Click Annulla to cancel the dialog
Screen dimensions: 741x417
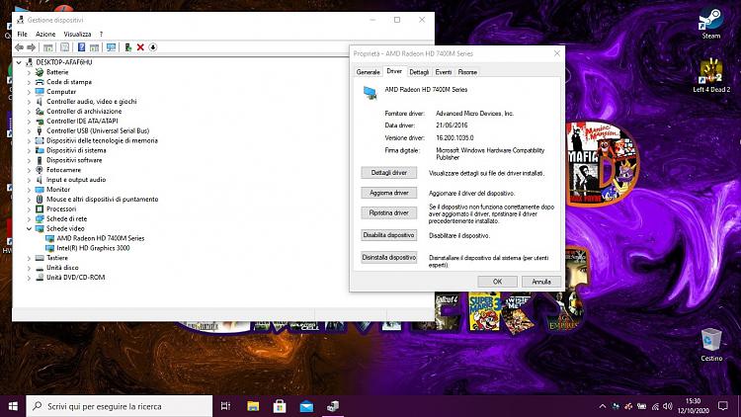pyautogui.click(x=541, y=282)
